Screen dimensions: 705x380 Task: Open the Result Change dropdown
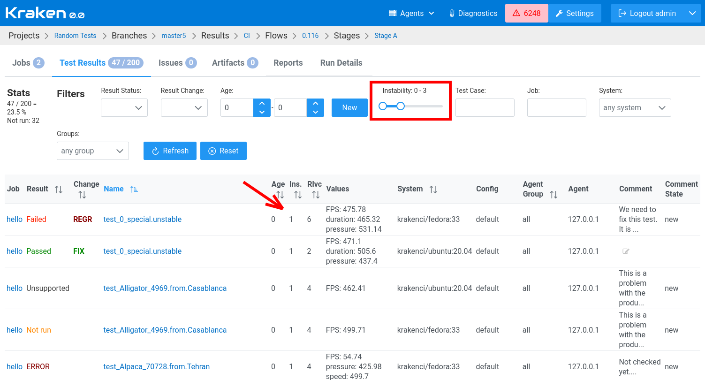[184, 107]
